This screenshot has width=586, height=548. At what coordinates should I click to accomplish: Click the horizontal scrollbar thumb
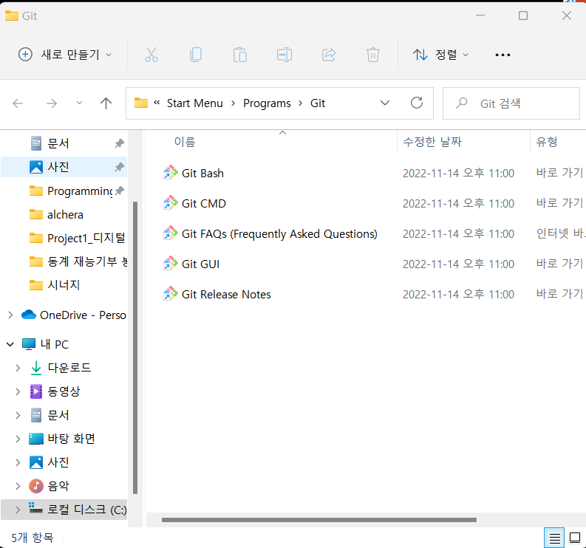coord(318,520)
